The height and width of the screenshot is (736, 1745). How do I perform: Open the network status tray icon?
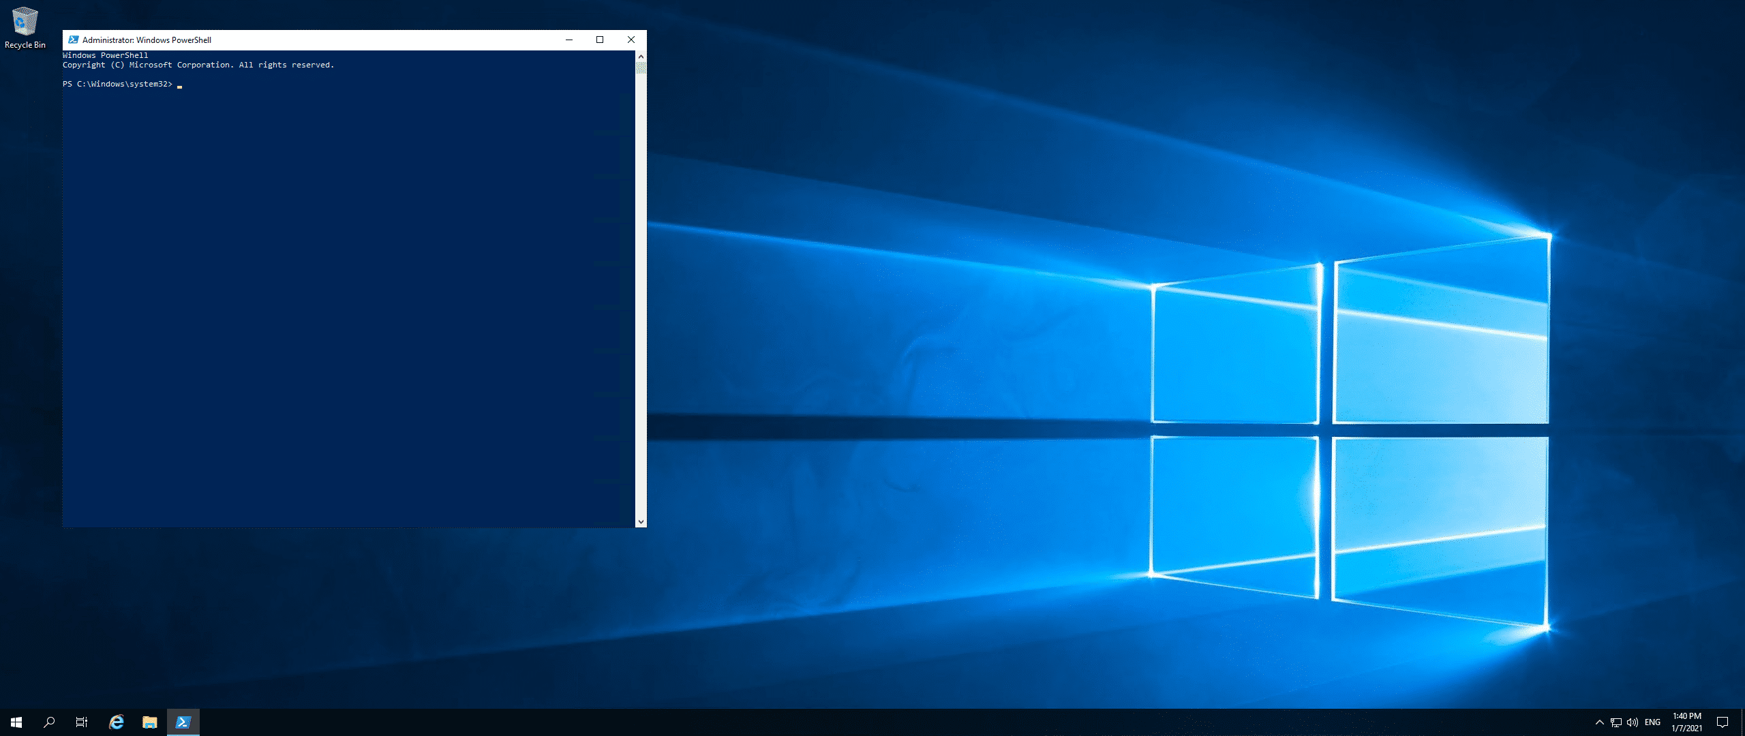1616,722
